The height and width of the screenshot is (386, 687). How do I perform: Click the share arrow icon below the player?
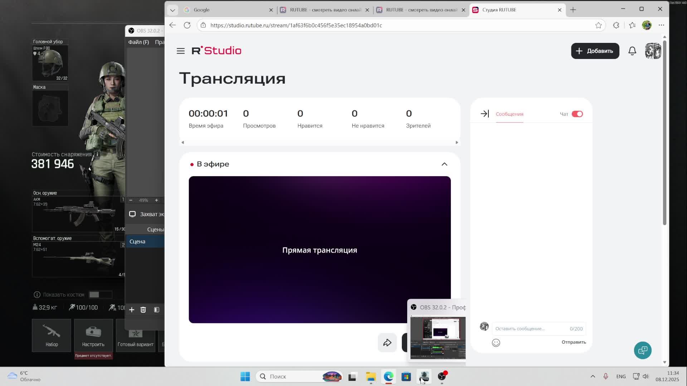[387, 343]
